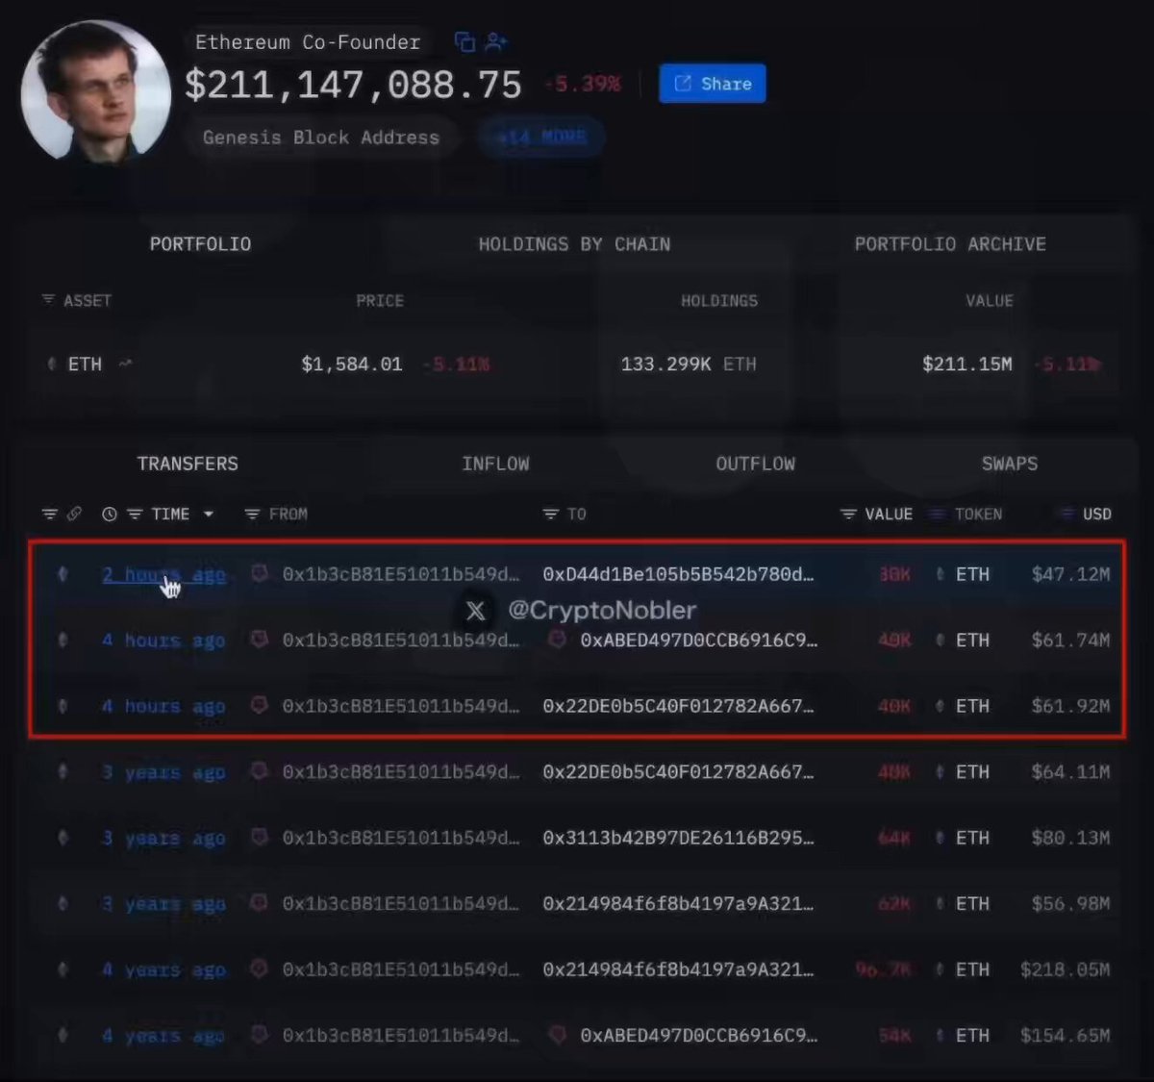Select the TRANSFERS tab
The width and height of the screenshot is (1154, 1082).
(188, 464)
